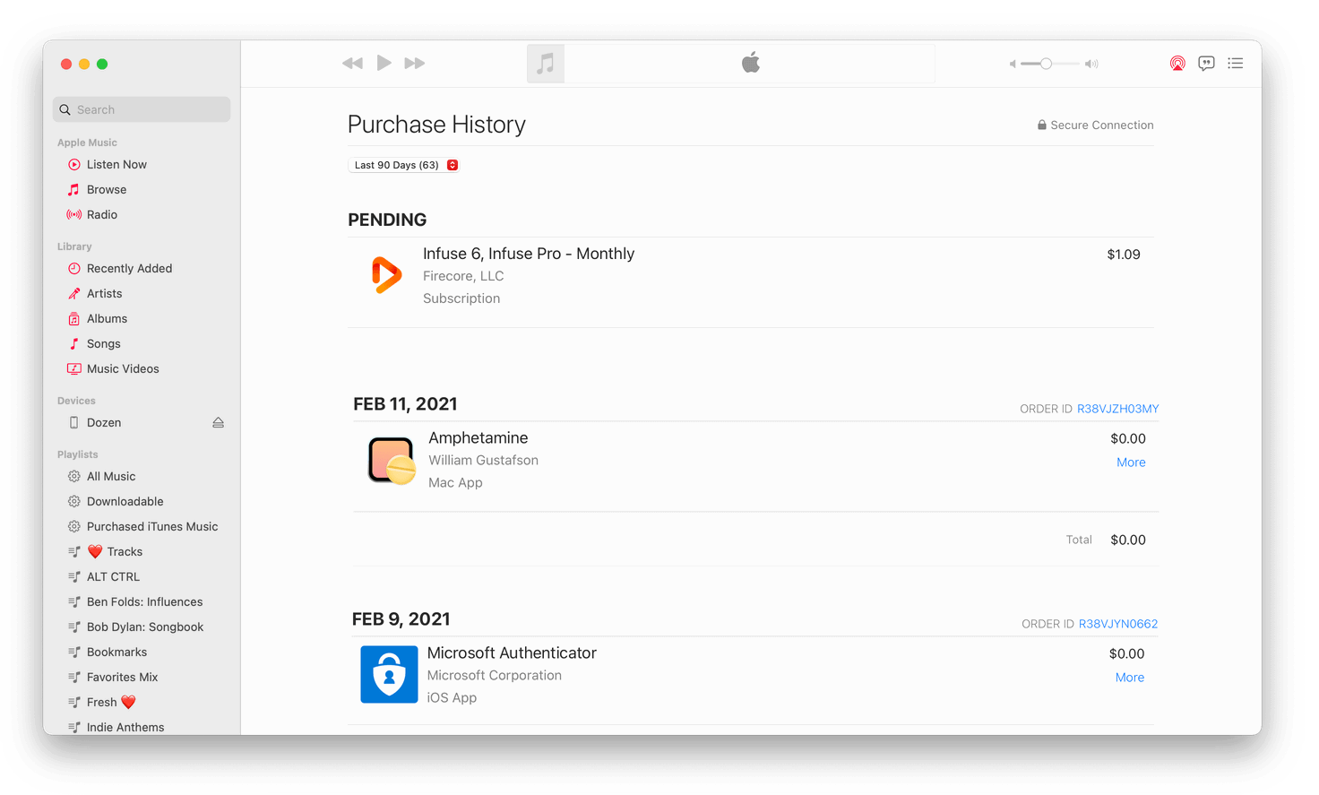
Task: Go back to previous track
Action: tap(352, 64)
